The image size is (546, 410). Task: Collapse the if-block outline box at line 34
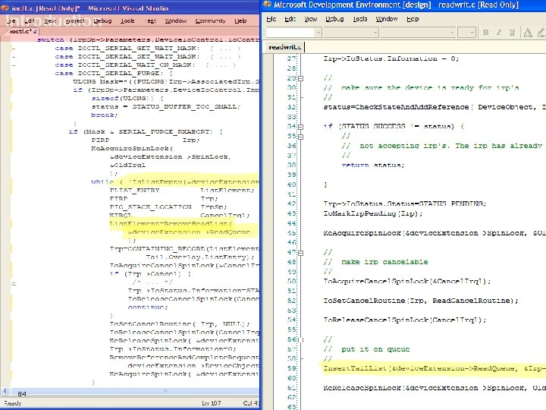301,127
